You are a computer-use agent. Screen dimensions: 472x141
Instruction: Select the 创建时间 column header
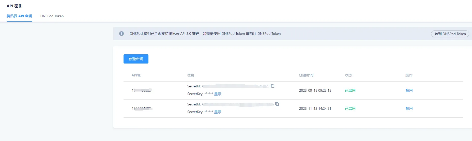click(x=306, y=75)
